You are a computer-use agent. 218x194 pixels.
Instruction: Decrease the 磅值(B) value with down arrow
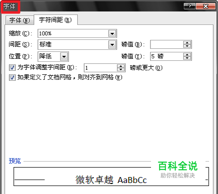click(x=187, y=46)
